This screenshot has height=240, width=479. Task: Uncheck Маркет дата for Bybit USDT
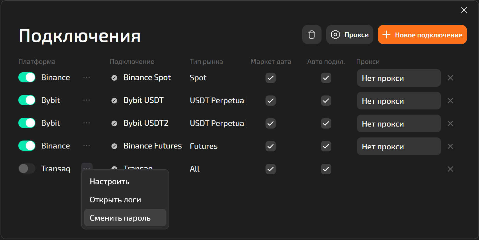(270, 101)
